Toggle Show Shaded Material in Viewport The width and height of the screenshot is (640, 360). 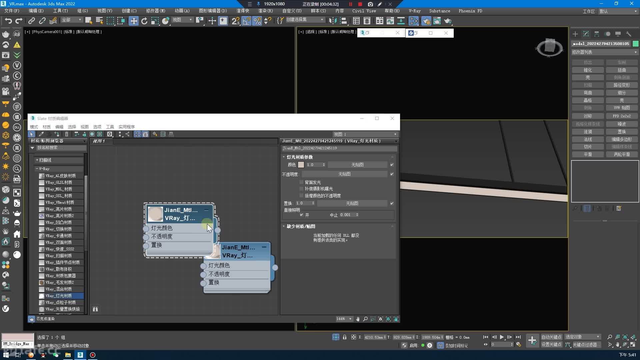tap(92, 134)
